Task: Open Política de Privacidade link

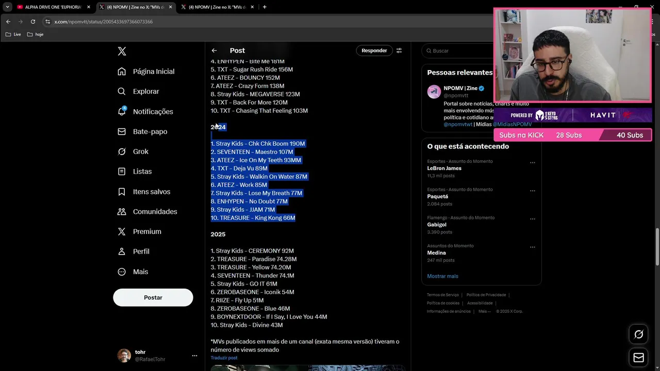Action: click(x=486, y=295)
